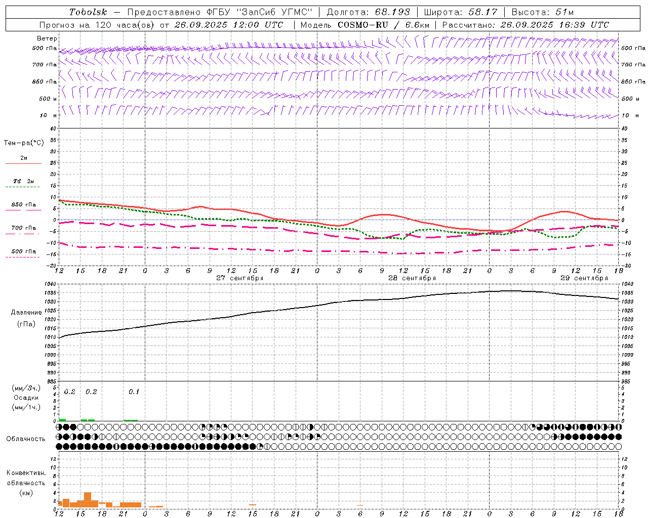Click "Рассчитано: 26.09.2025 16:39 UTC" text
The image size is (648, 518).
[525, 25]
